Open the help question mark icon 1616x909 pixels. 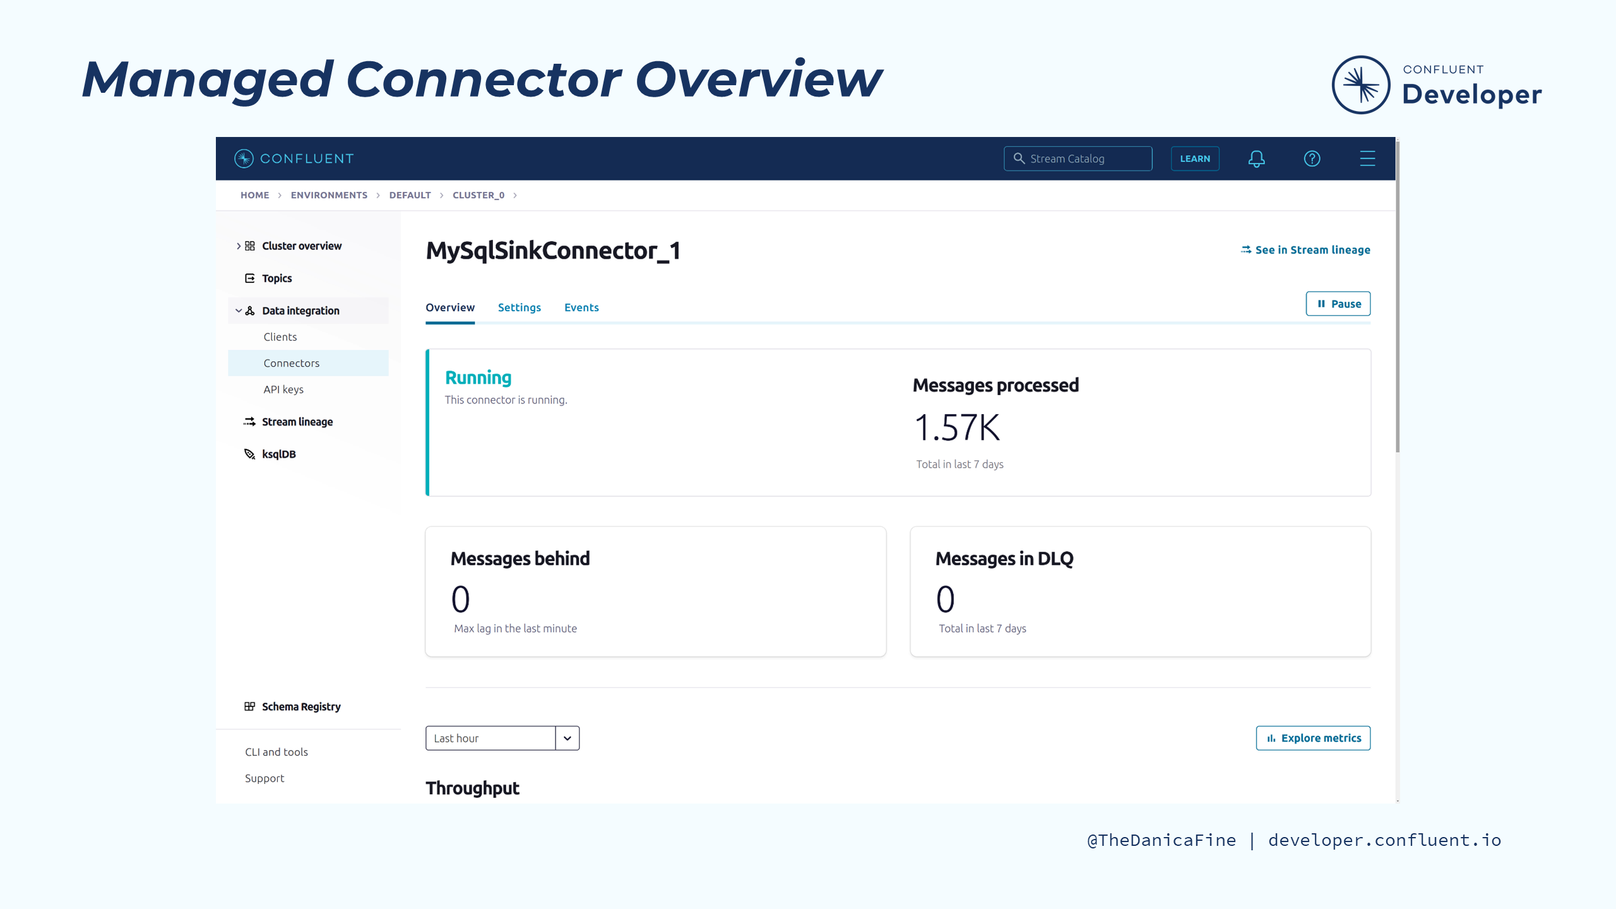tap(1312, 158)
